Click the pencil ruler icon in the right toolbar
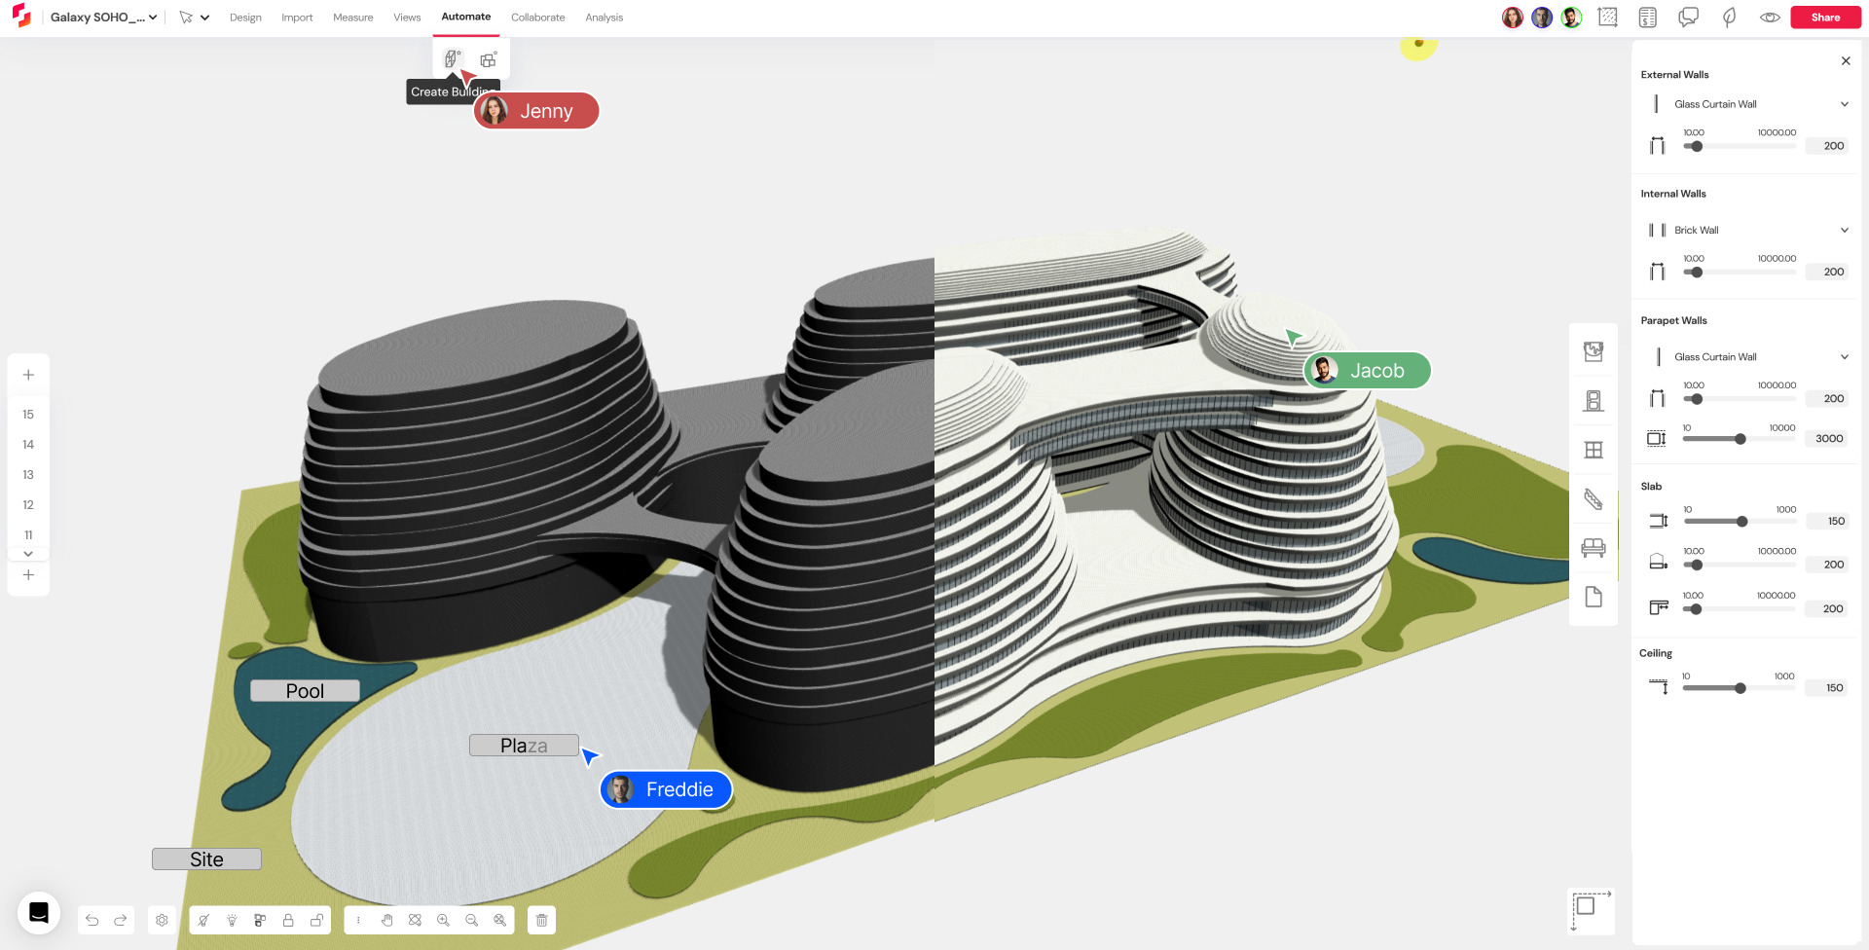 pos(1594,499)
